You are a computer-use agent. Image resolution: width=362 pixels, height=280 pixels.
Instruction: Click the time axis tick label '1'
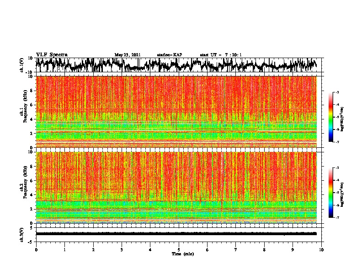(65, 250)
